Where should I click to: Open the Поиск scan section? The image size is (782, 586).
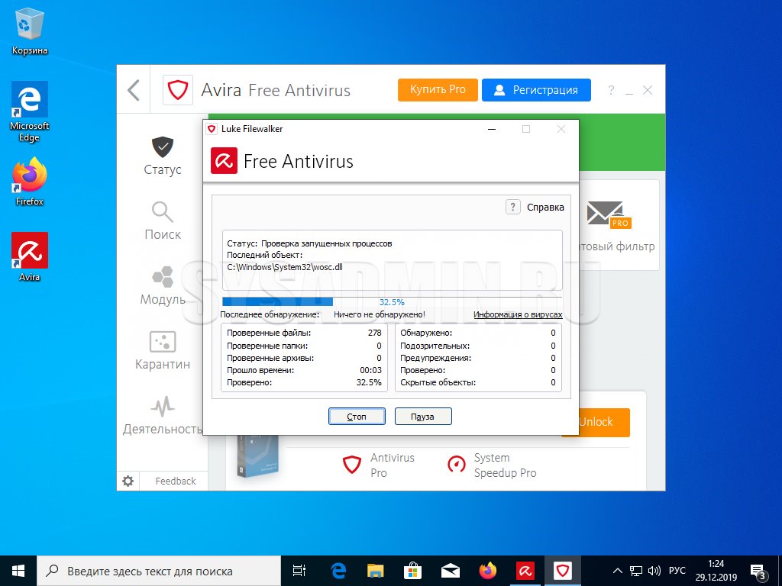(163, 221)
